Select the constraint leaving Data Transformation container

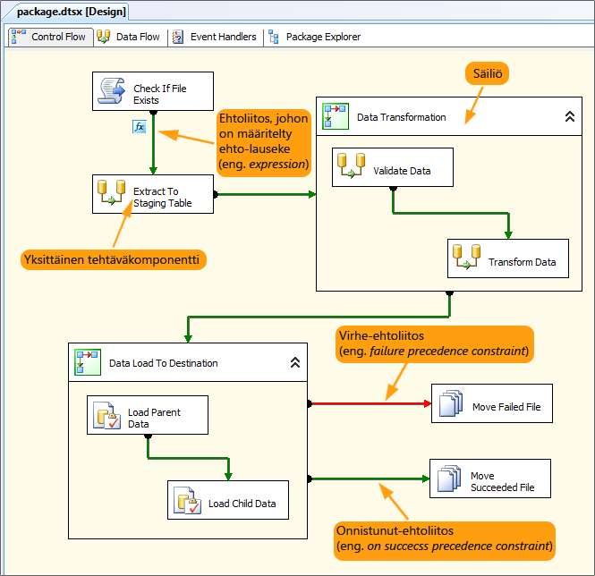click(319, 317)
